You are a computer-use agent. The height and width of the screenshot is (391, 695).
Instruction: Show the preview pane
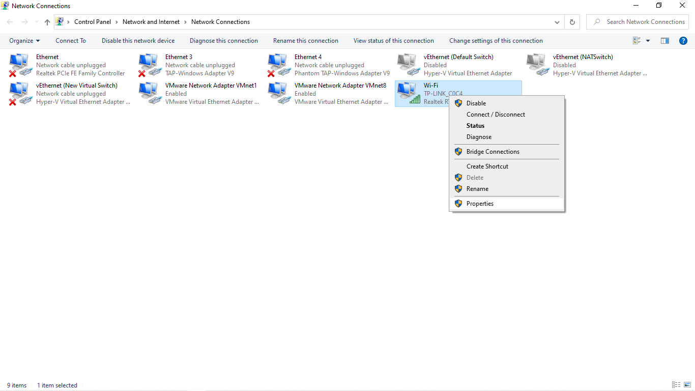pos(665,41)
